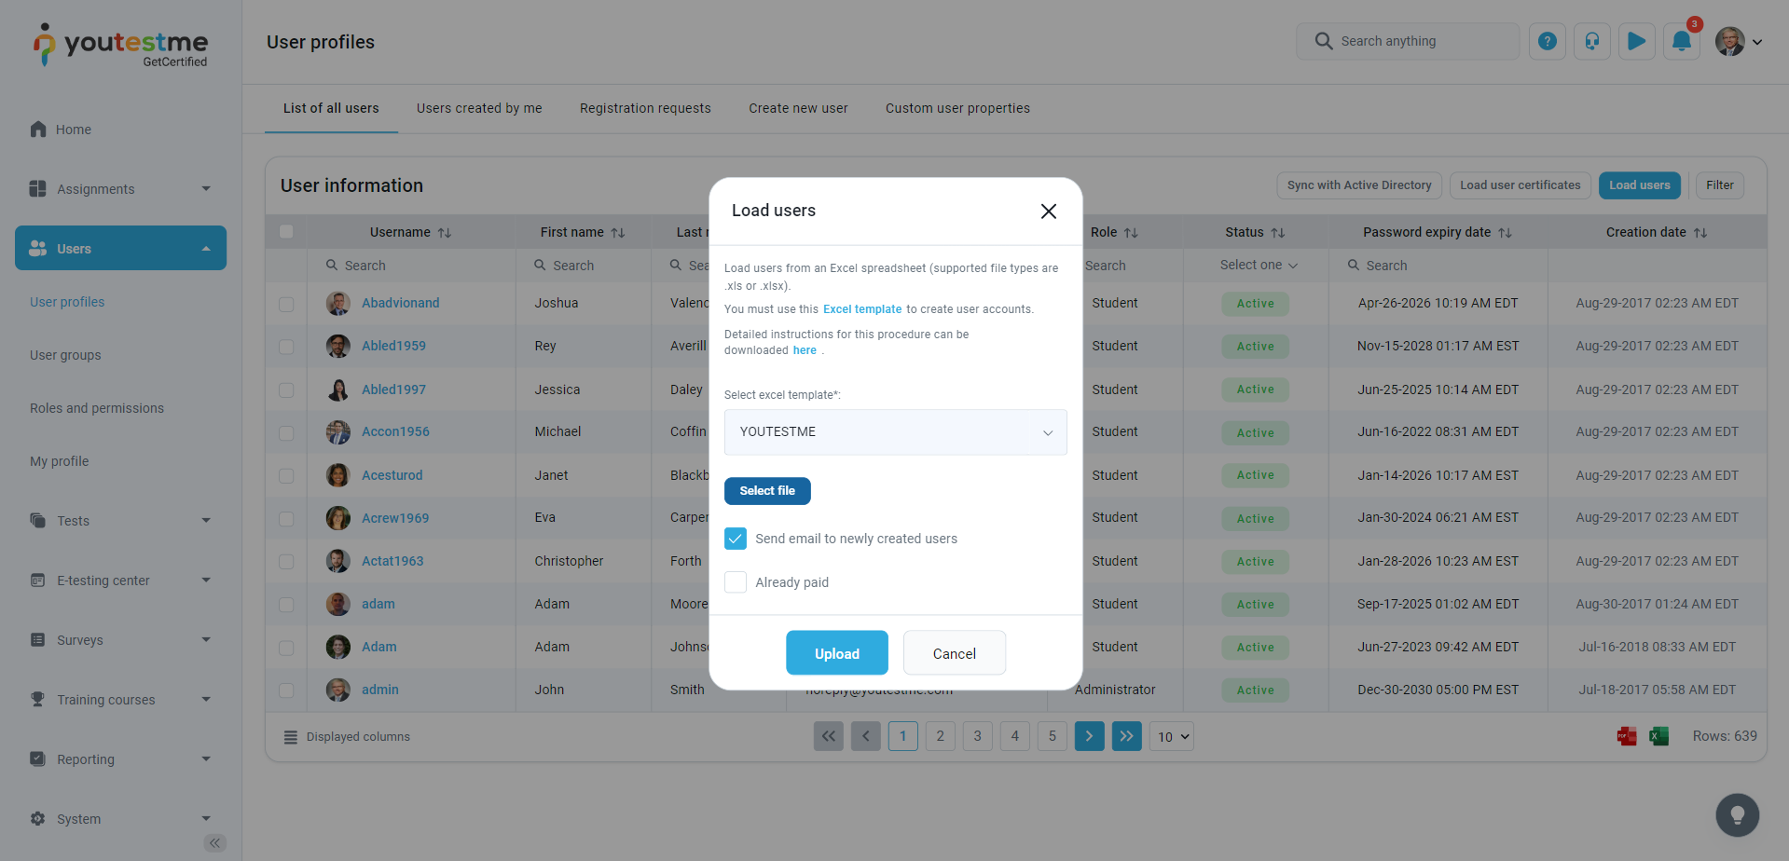This screenshot has height=861, width=1789.
Task: Click the Select file button
Action: coord(767,491)
